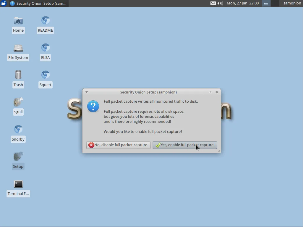Screen dimensions: 303x227
Task: Click Yes, enable full packet capture!
Action: pyautogui.click(x=185, y=145)
